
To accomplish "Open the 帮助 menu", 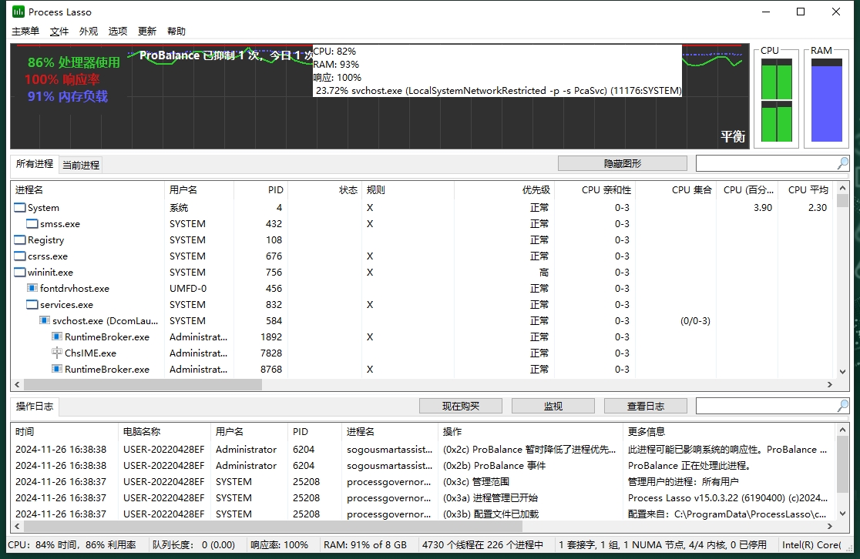I will point(176,32).
